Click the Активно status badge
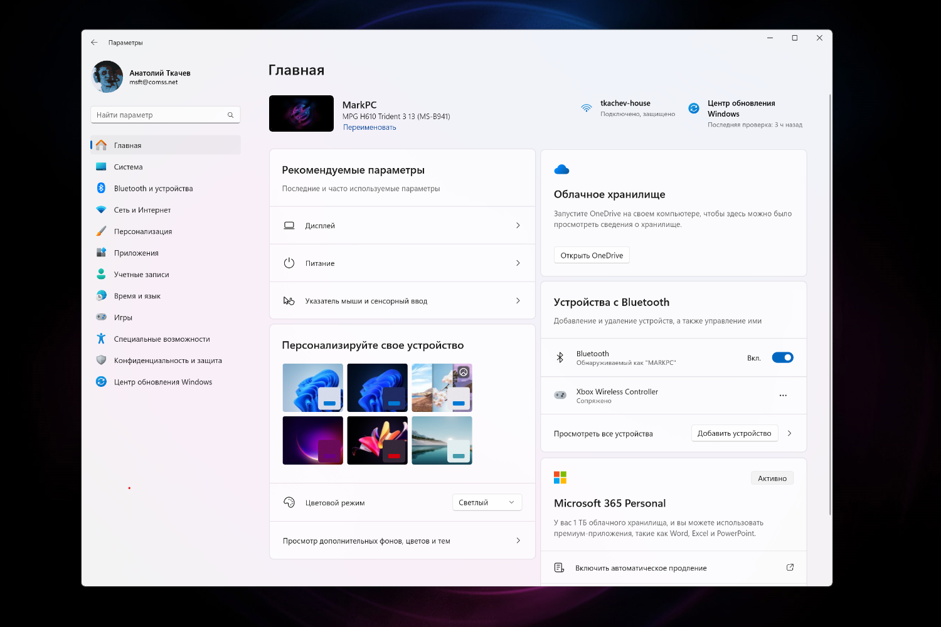Viewport: 941px width, 627px height. [772, 478]
